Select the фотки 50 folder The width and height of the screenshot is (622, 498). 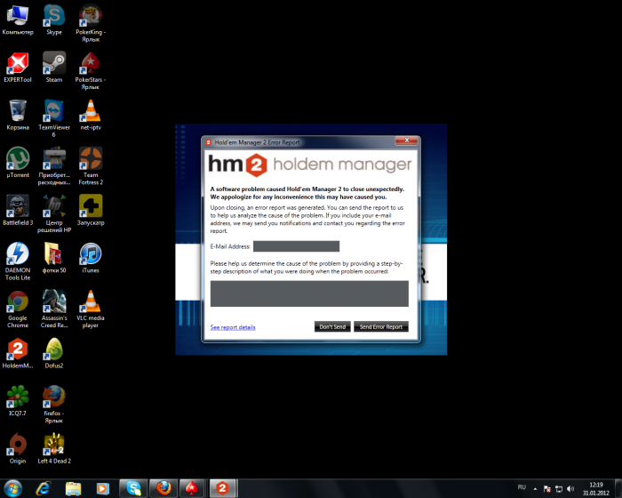(54, 258)
